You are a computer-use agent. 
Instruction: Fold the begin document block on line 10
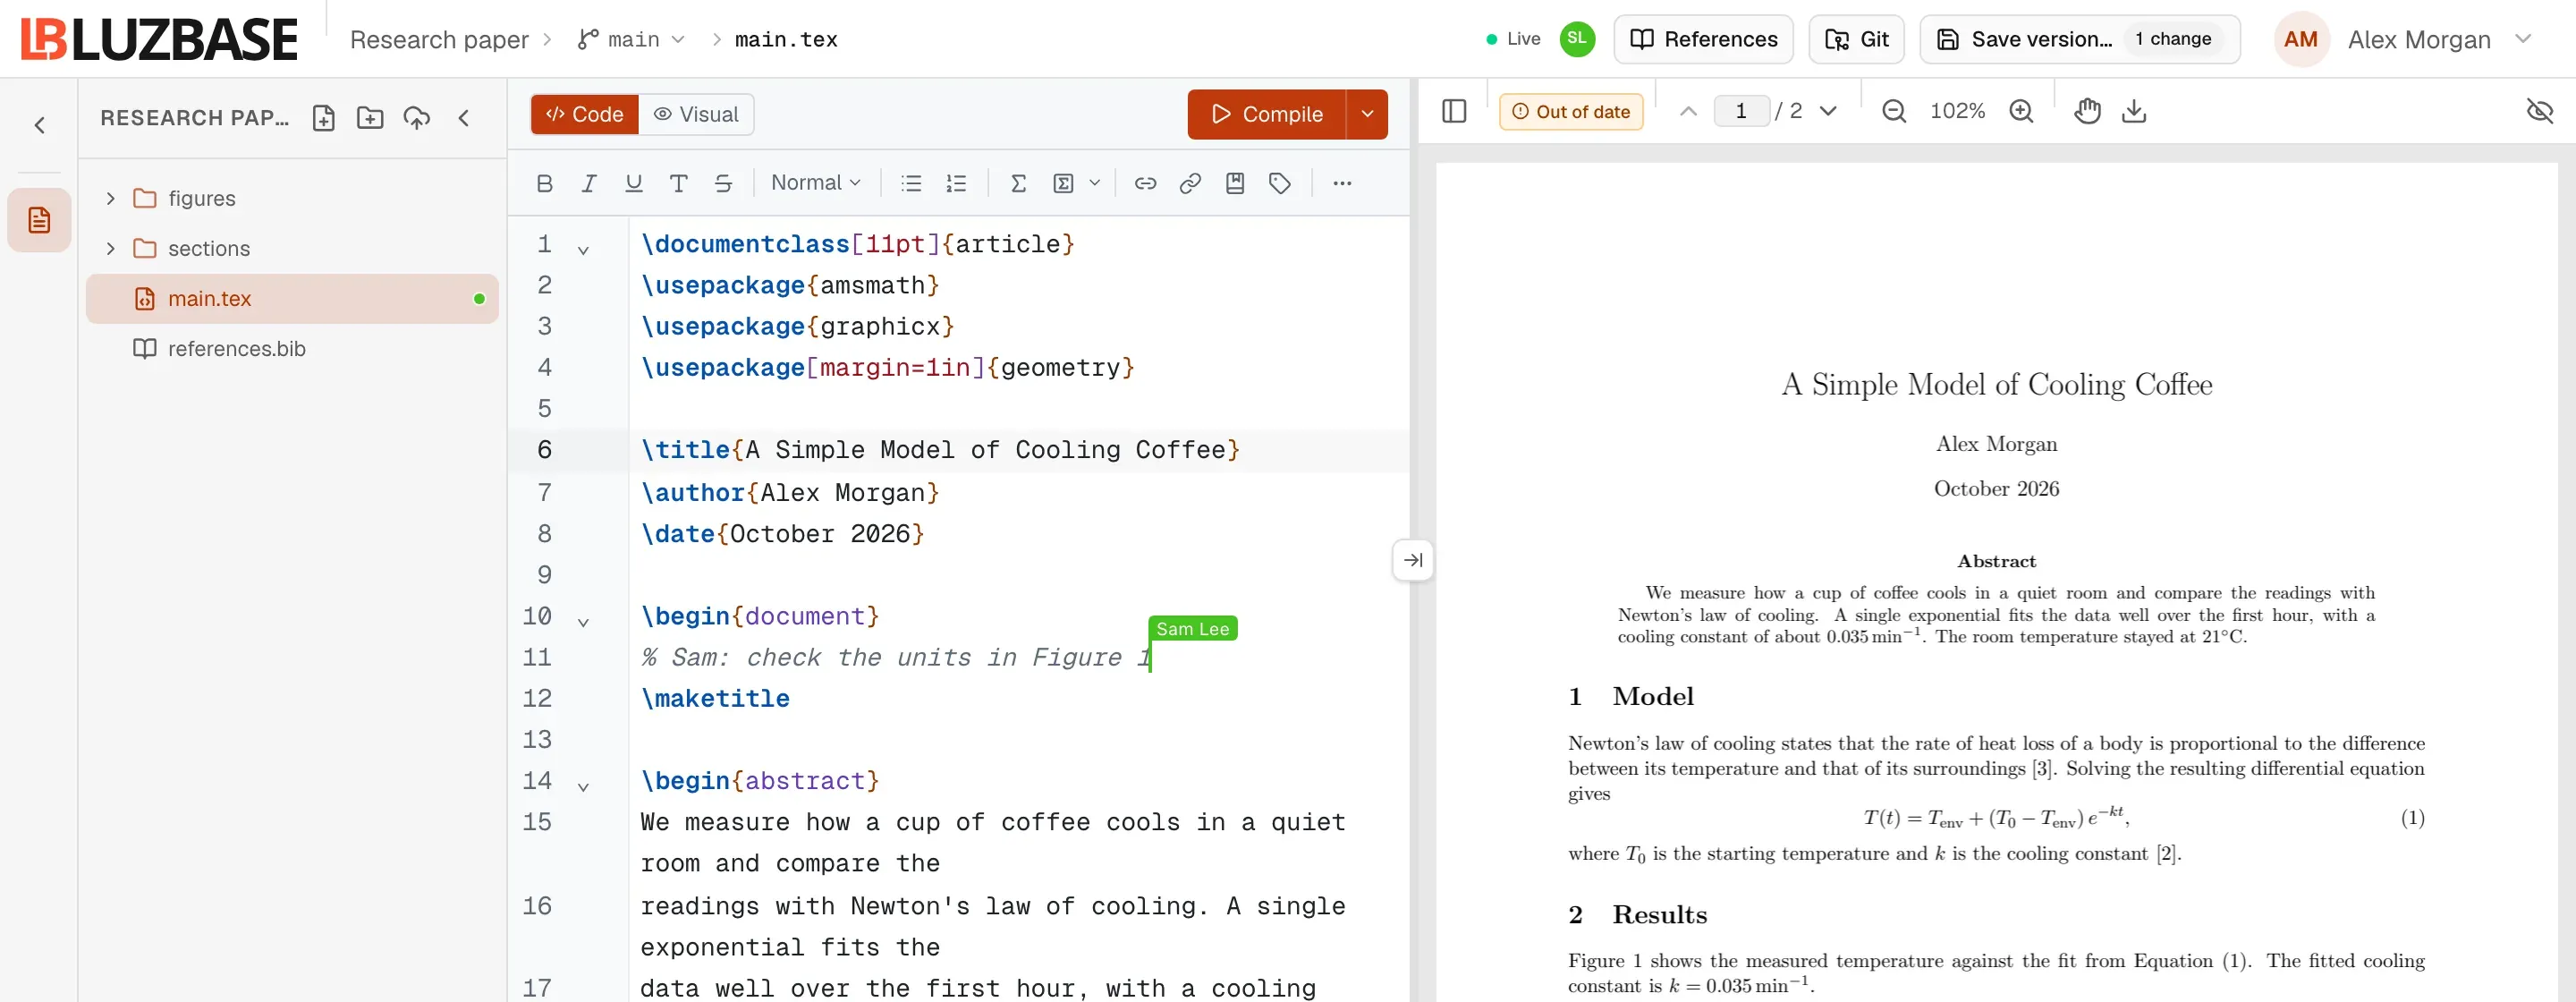click(x=583, y=622)
